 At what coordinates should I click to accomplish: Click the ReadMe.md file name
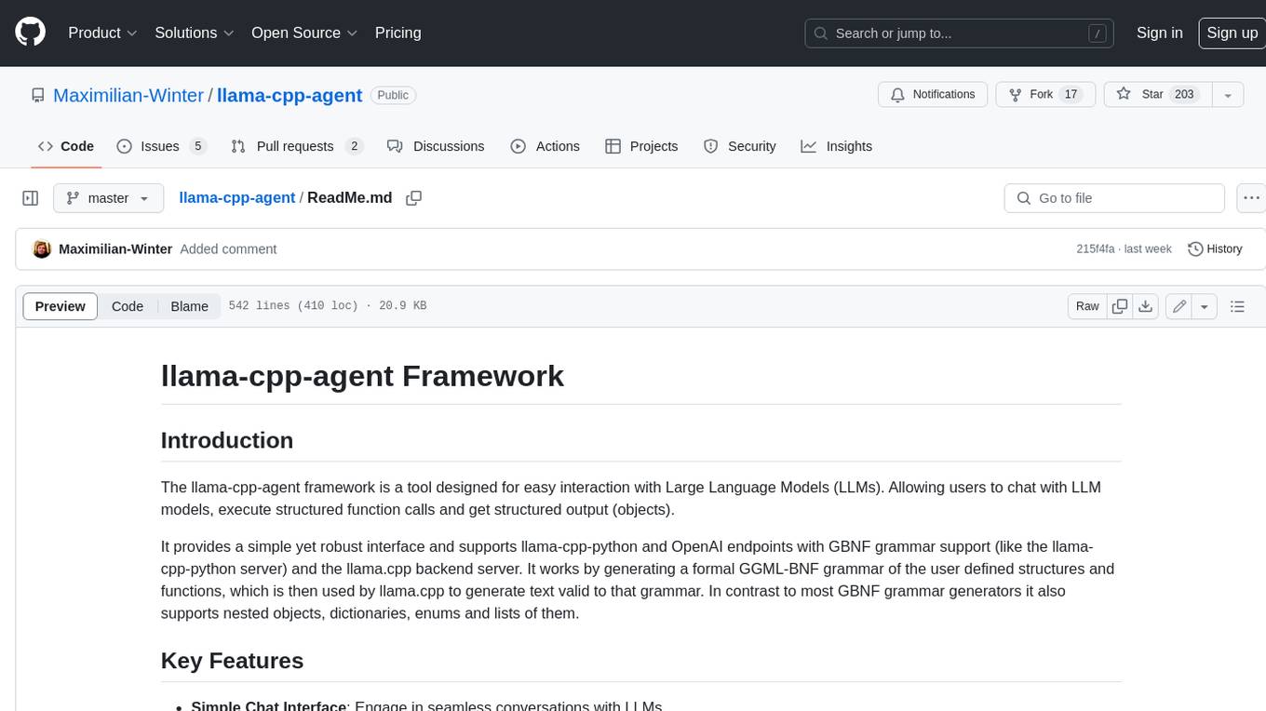click(350, 198)
